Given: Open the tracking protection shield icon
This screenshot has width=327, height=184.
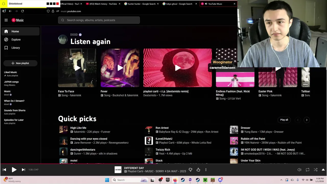Looking at the screenshot, I should (x=48, y=11).
